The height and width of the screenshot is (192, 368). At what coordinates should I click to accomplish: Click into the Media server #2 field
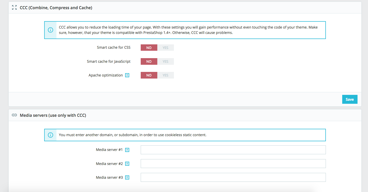pos(233,164)
